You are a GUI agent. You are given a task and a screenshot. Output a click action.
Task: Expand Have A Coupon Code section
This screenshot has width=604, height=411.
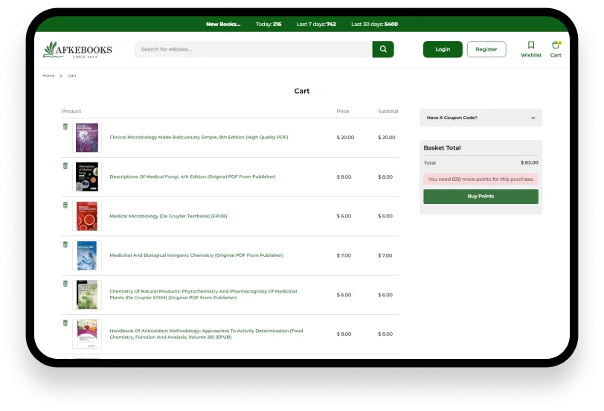point(481,118)
